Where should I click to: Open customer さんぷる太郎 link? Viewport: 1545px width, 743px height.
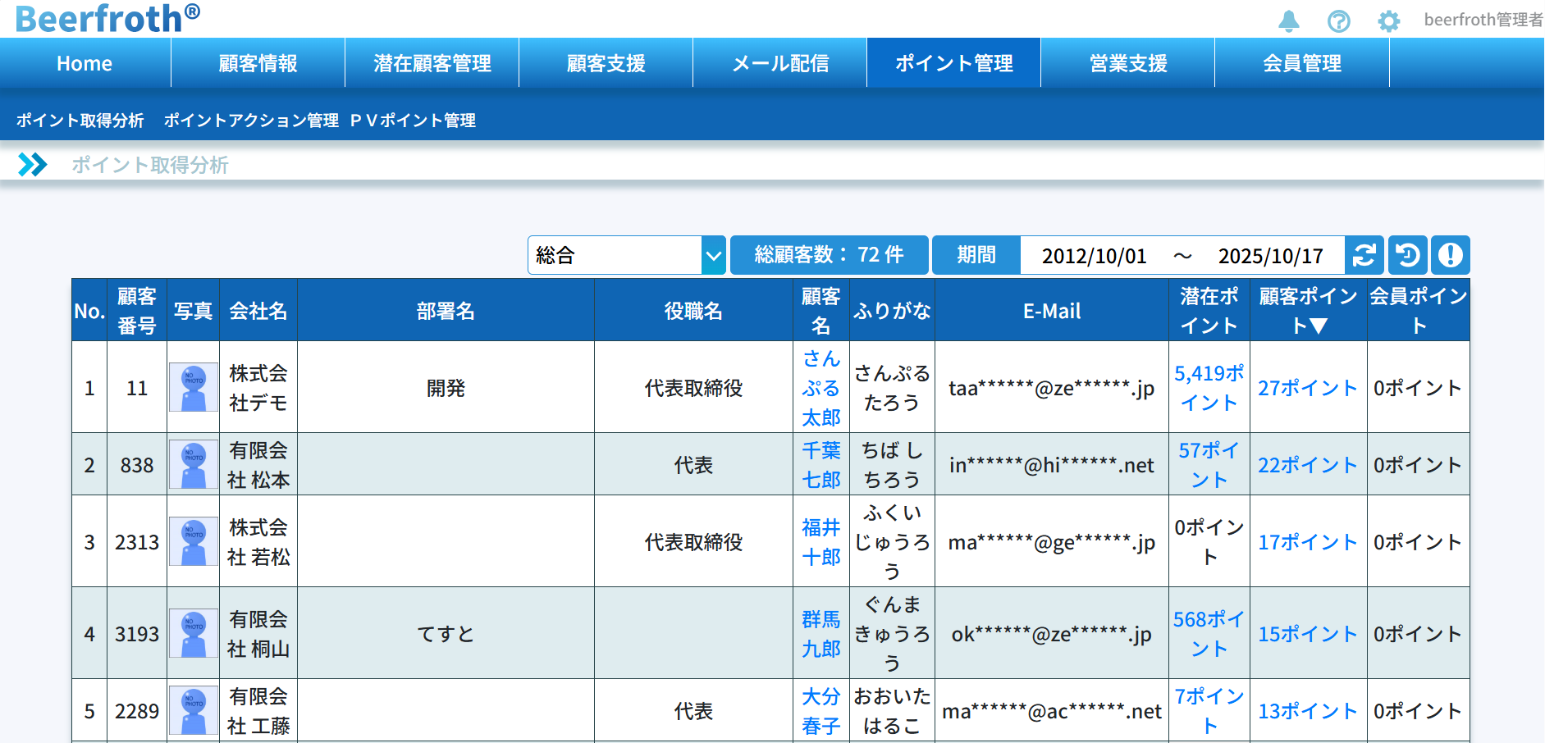[x=820, y=388]
